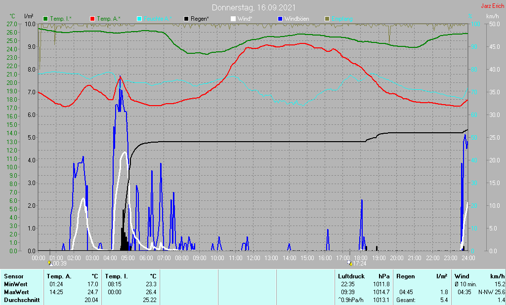This screenshot has width=506, height=305.
Task: Select the 'Wind*' legend label
Action: [x=245, y=19]
